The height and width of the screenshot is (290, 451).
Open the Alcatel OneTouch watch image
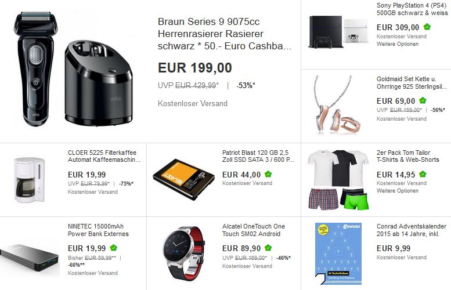184,253
